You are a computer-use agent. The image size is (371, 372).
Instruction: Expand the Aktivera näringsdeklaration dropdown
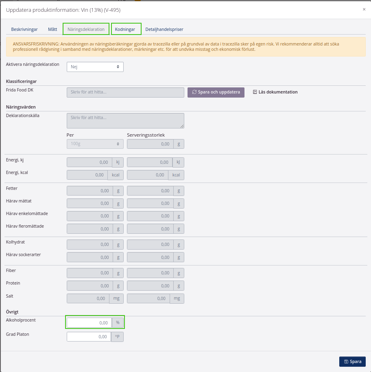click(x=95, y=67)
